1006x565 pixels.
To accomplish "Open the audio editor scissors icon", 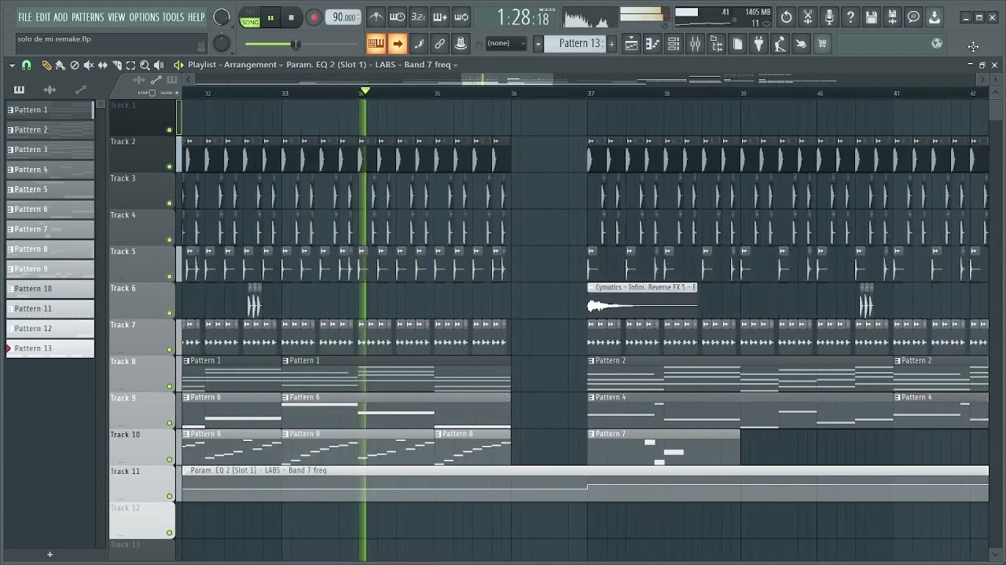I will [x=808, y=17].
